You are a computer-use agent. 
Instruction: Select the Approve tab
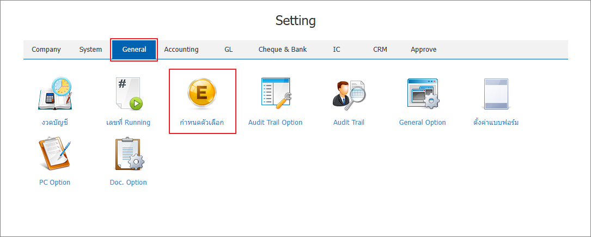click(x=424, y=50)
